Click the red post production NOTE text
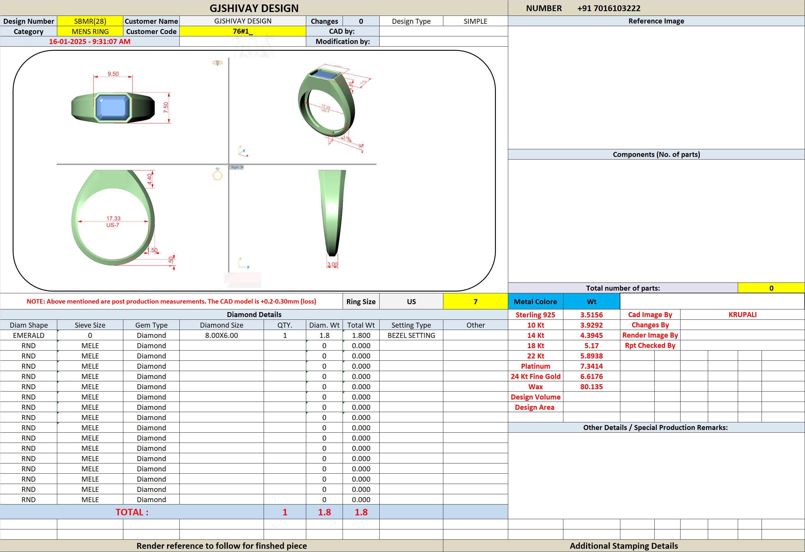The height and width of the screenshot is (552, 805). (x=171, y=302)
